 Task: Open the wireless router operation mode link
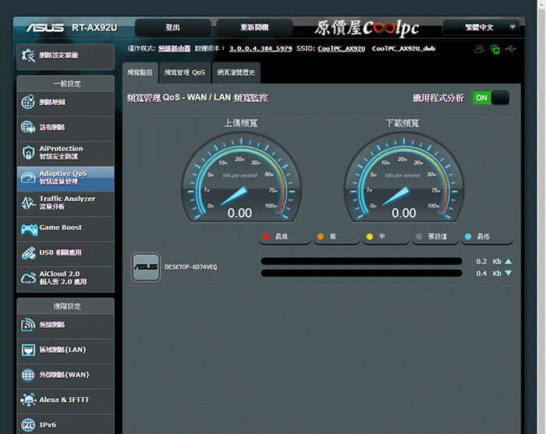174,48
